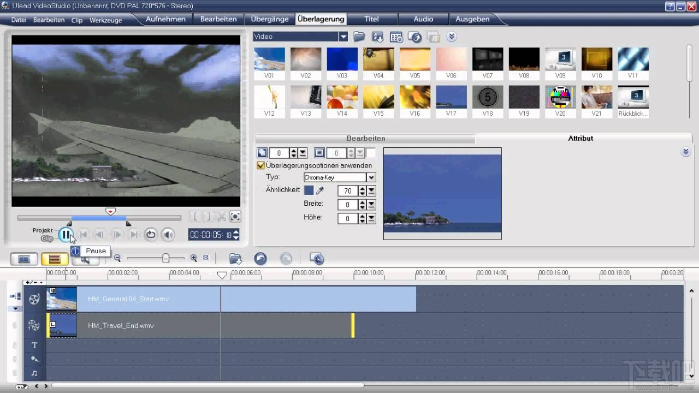Click the system volume speaker icon
Screen dimensions: 699x393
pos(168,235)
